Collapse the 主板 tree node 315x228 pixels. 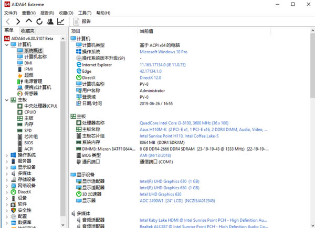pos(6,100)
